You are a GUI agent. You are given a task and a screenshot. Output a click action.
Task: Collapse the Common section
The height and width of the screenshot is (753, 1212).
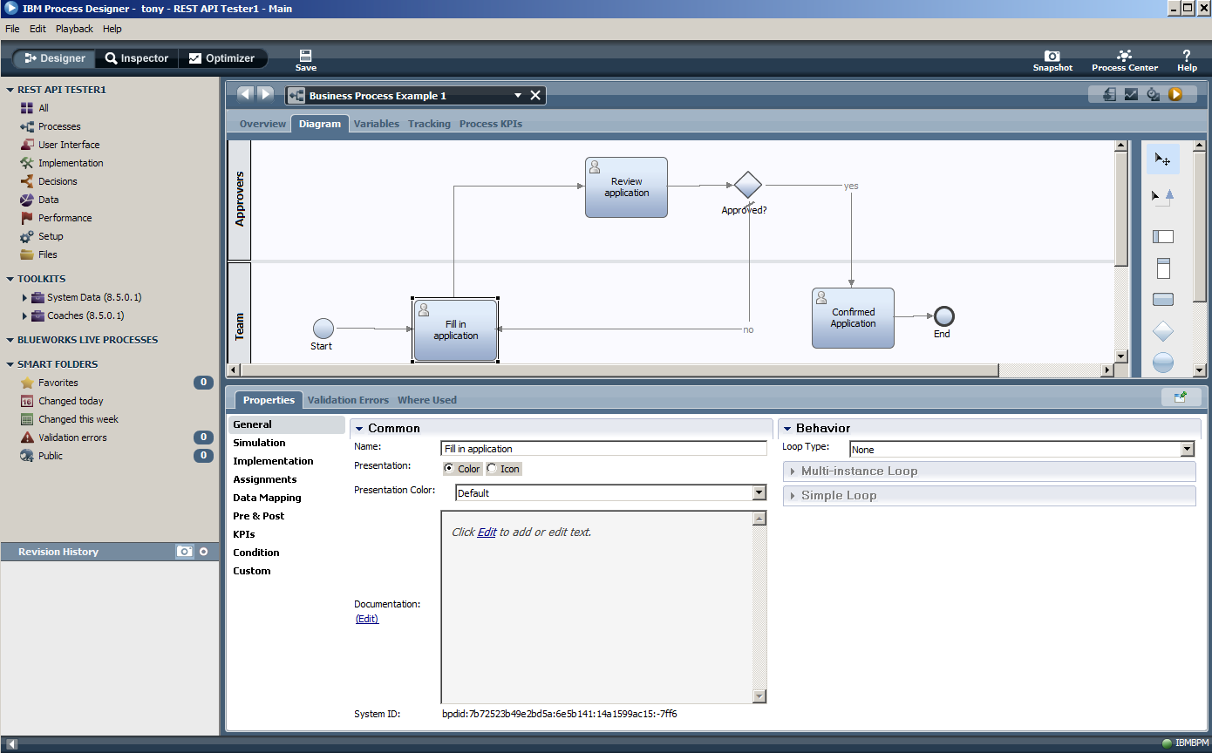tap(359, 429)
